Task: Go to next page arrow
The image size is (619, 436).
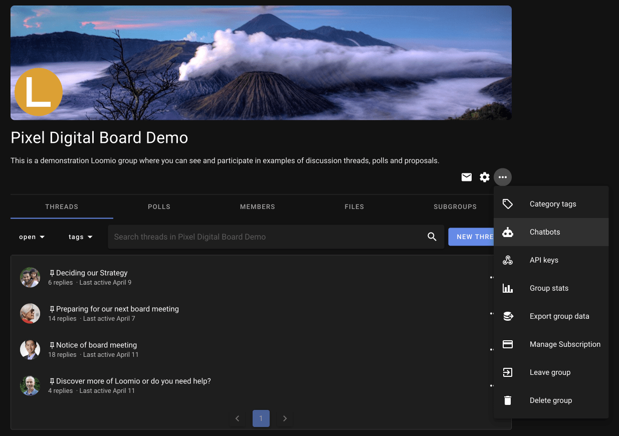Action: click(x=285, y=418)
